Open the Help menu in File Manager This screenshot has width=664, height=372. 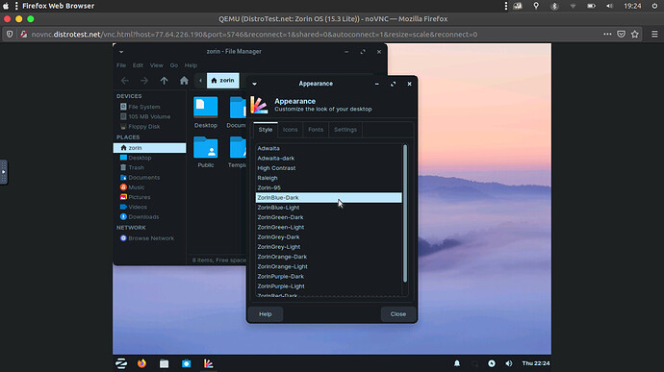click(191, 65)
